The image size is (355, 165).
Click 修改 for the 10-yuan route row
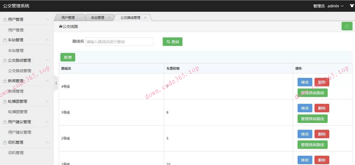pyautogui.click(x=305, y=160)
